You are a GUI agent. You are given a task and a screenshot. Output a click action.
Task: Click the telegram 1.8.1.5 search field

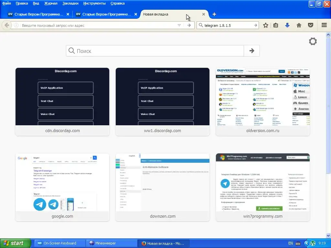click(228, 25)
